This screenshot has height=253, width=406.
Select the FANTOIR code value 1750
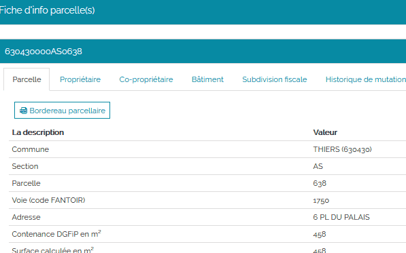coord(321,201)
